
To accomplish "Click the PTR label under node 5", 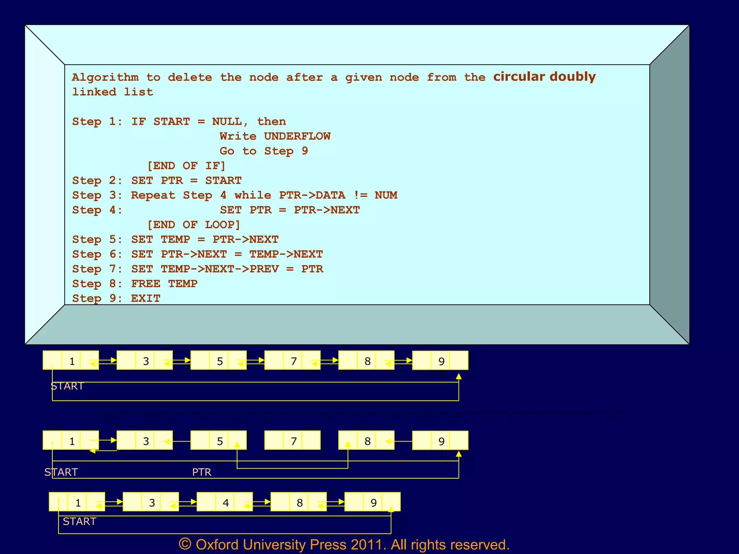I will [x=201, y=472].
